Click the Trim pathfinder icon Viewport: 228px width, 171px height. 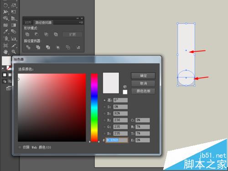pyautogui.click(x=38, y=47)
